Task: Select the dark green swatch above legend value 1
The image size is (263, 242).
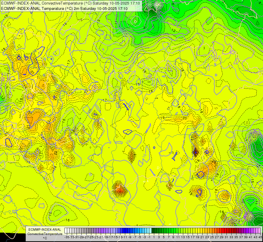Action: click(x=153, y=231)
